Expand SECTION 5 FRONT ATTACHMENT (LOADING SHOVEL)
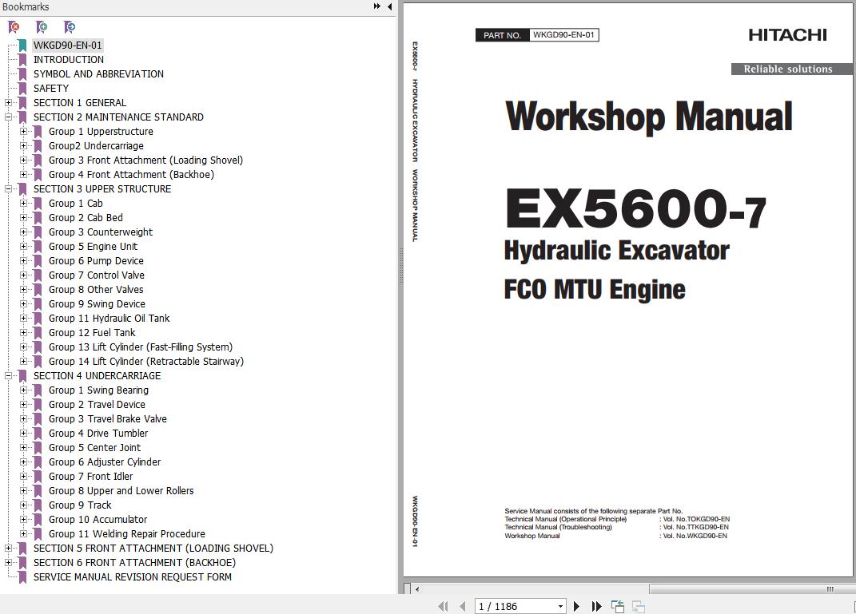Image resolution: width=856 pixels, height=614 pixels. pos(8,548)
